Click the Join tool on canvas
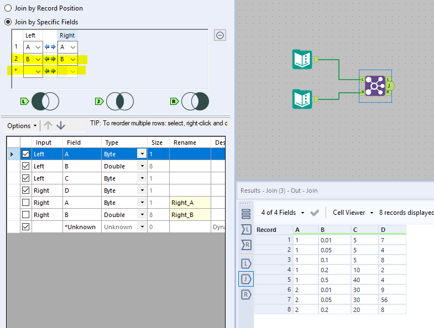Viewport: 434px width, 328px height. (x=375, y=86)
